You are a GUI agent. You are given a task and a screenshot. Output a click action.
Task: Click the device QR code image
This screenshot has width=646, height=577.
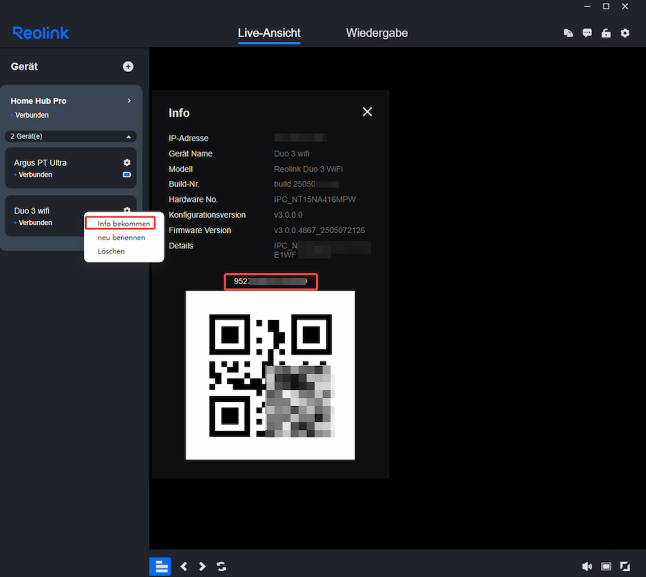point(270,375)
